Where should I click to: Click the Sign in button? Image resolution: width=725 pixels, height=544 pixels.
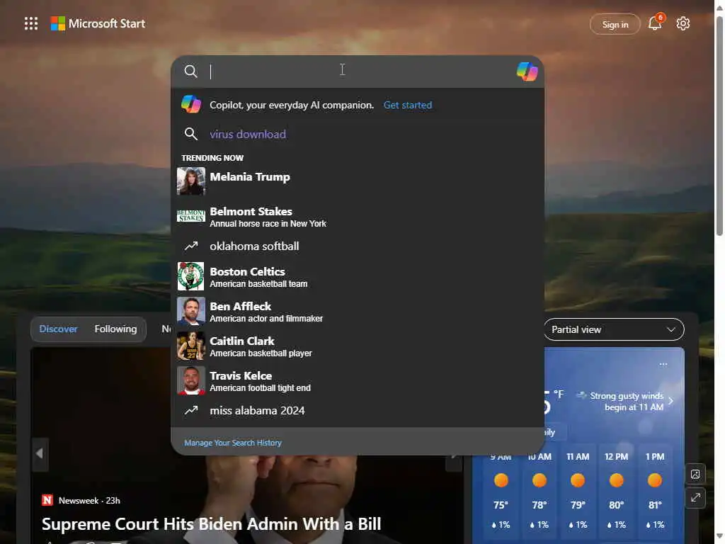point(615,25)
